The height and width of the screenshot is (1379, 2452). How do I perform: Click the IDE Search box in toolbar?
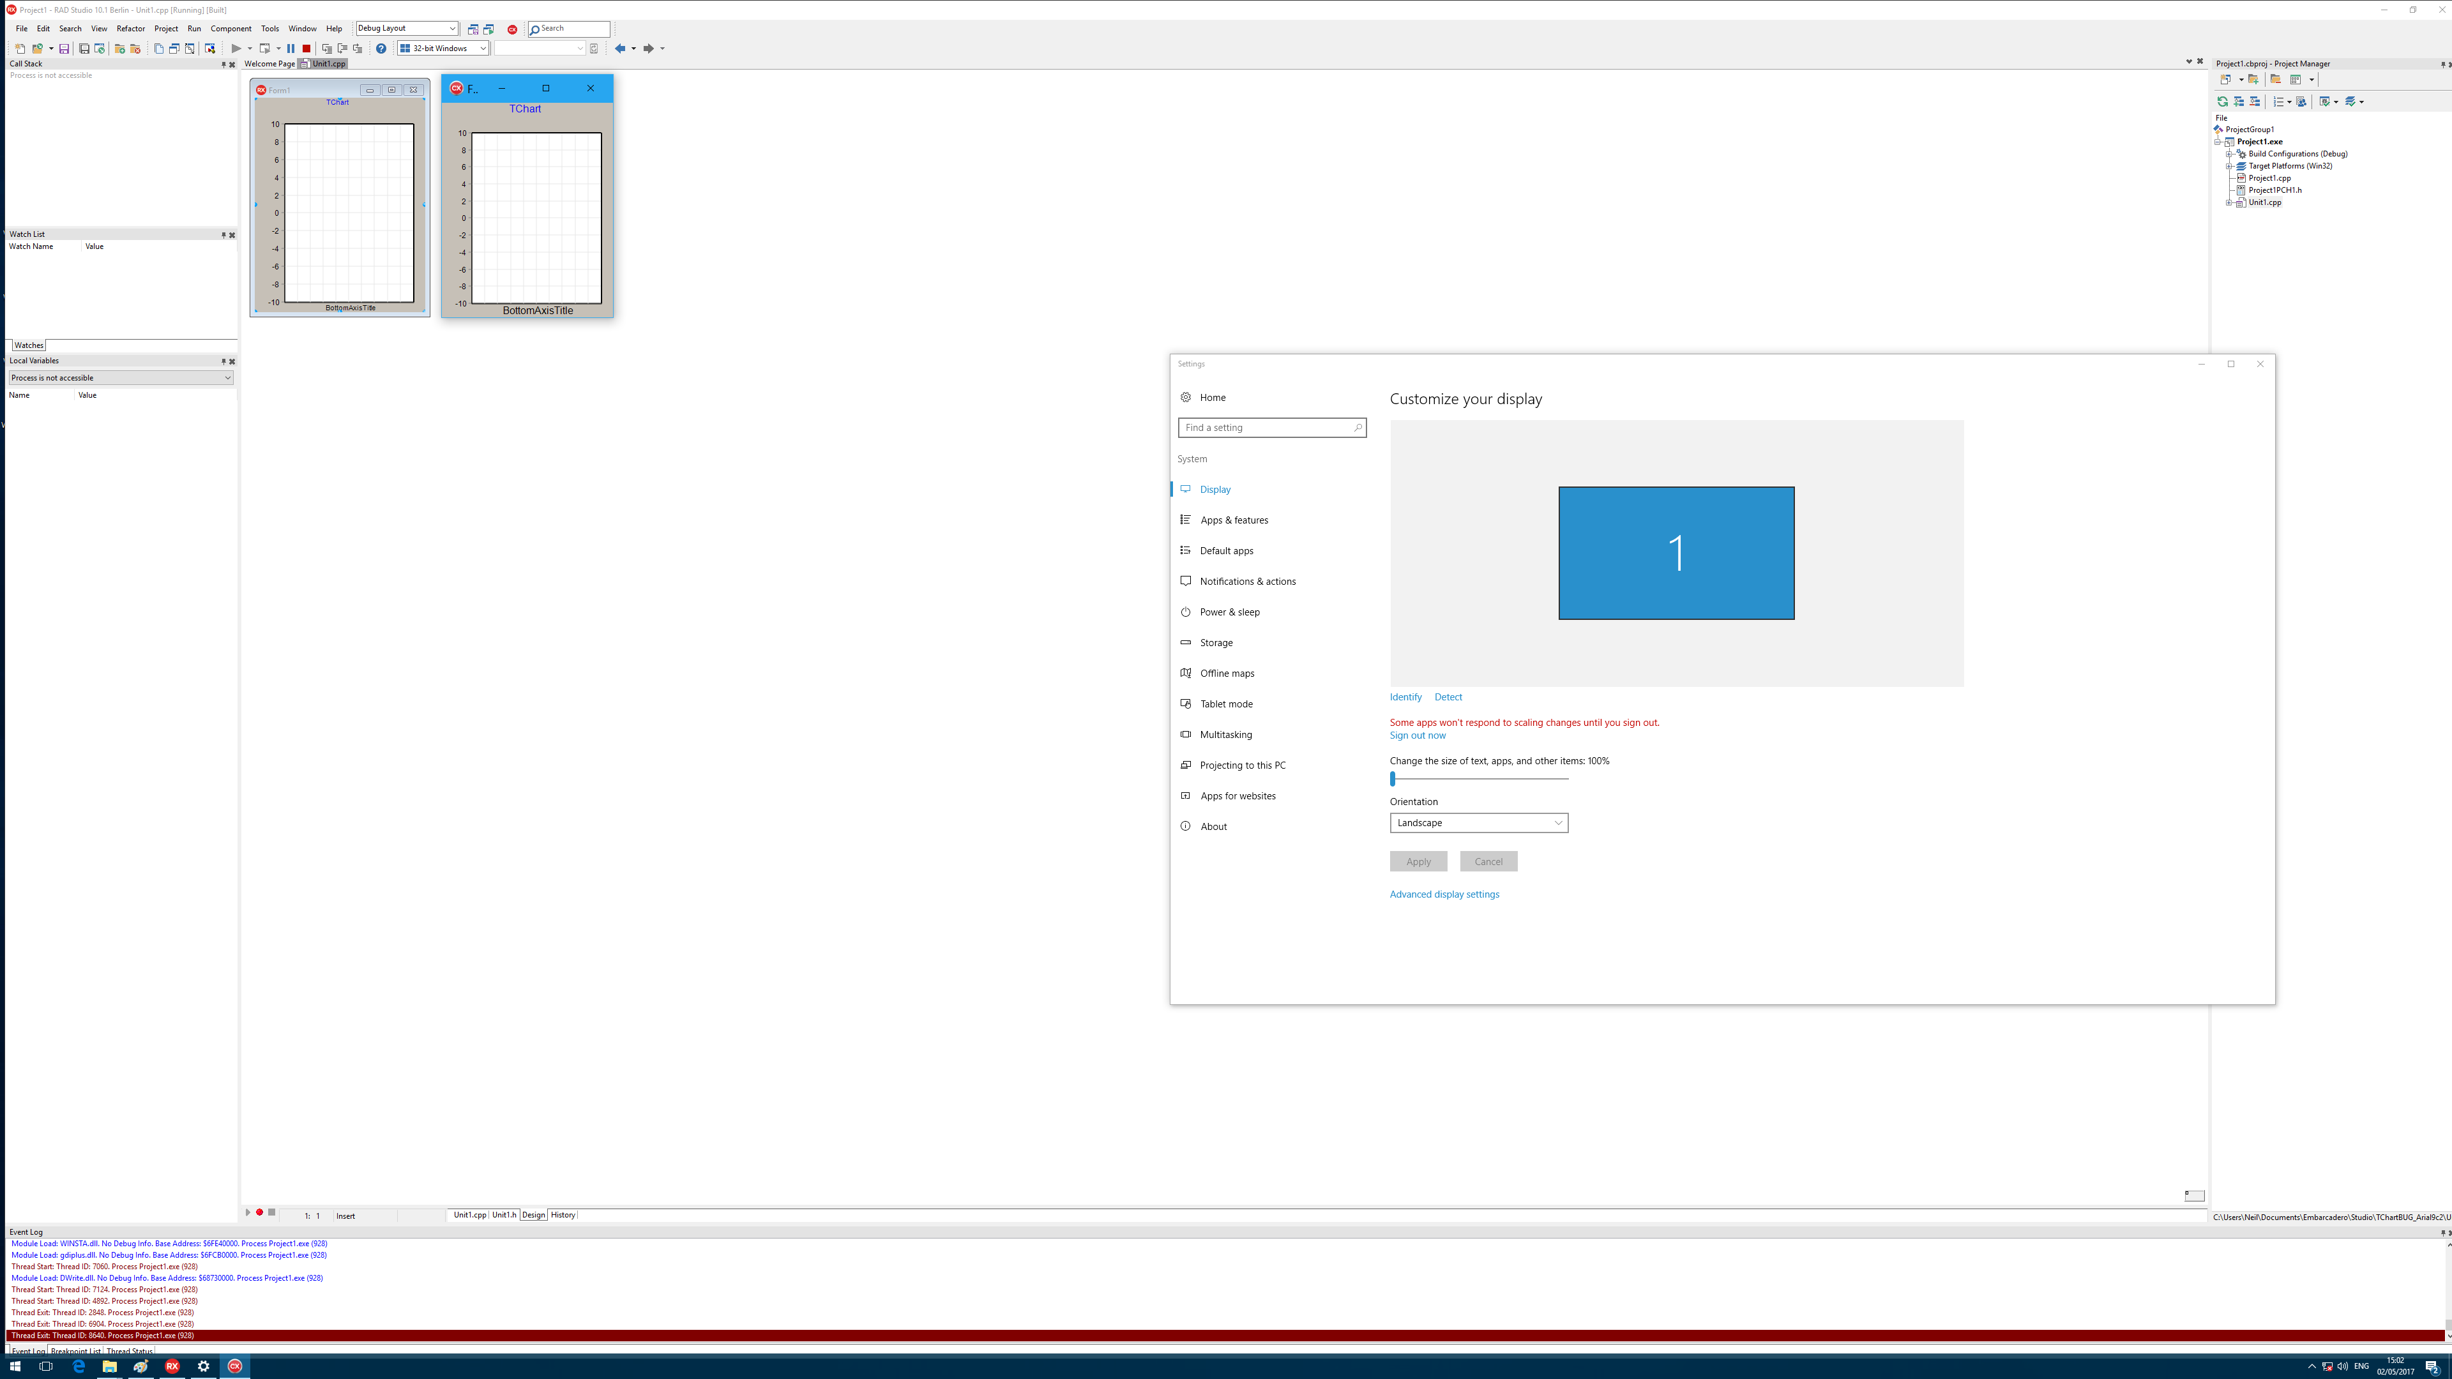pos(569,29)
